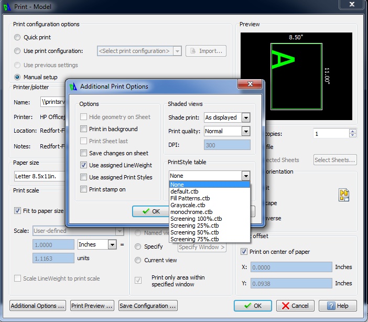368x322 pixels.
Task: Click the 1.1163 units field
Action: click(x=53, y=258)
